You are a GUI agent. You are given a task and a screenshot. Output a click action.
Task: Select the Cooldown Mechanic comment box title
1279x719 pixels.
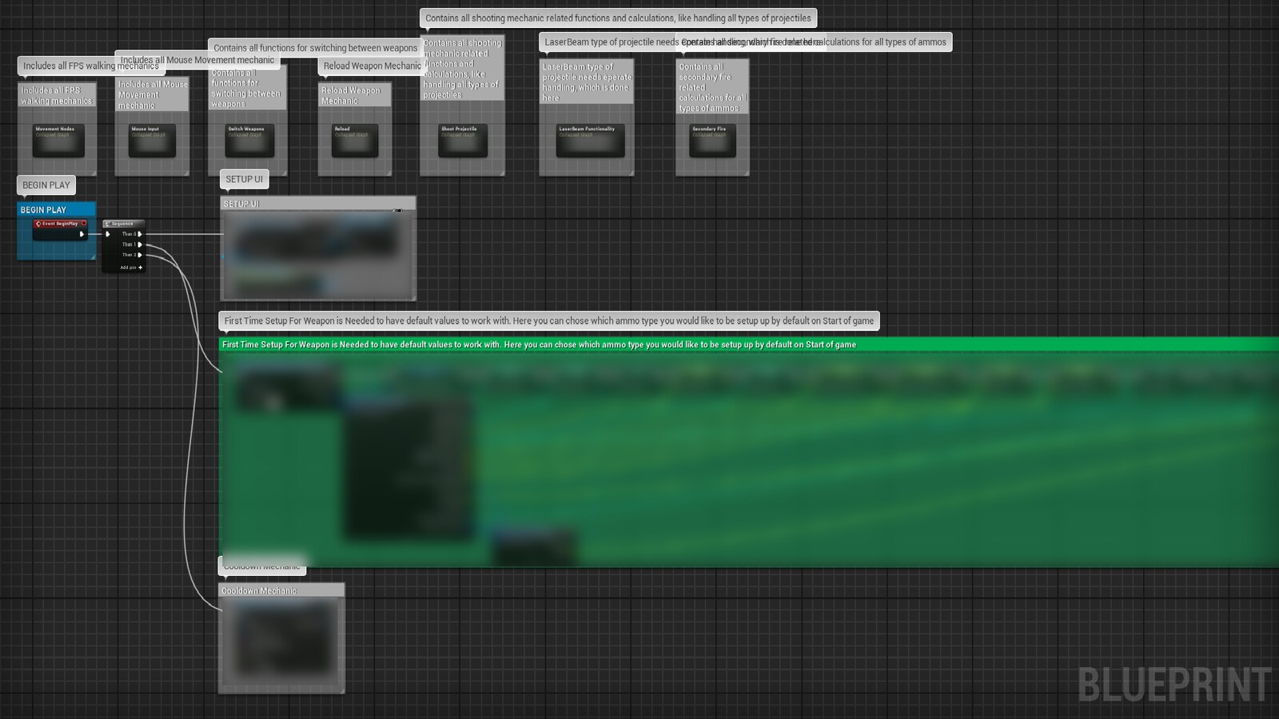[281, 590]
